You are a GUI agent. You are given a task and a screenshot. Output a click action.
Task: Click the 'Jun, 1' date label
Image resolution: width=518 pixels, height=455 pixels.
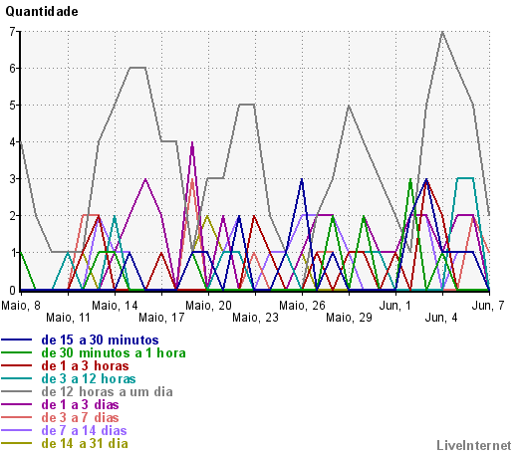click(x=395, y=306)
